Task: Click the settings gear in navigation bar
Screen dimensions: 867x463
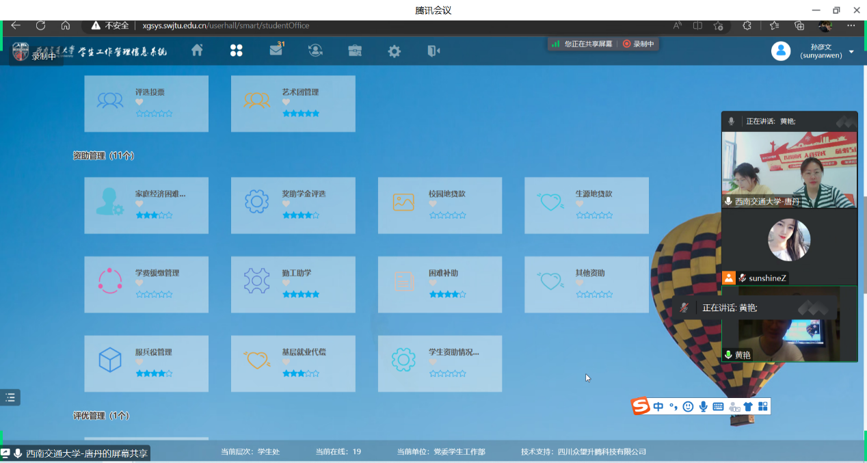Action: [395, 51]
